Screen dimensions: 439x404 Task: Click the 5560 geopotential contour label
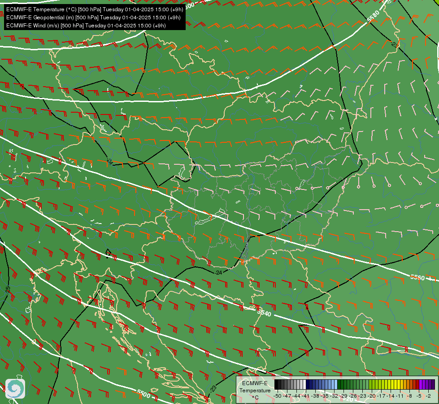pos(417,277)
